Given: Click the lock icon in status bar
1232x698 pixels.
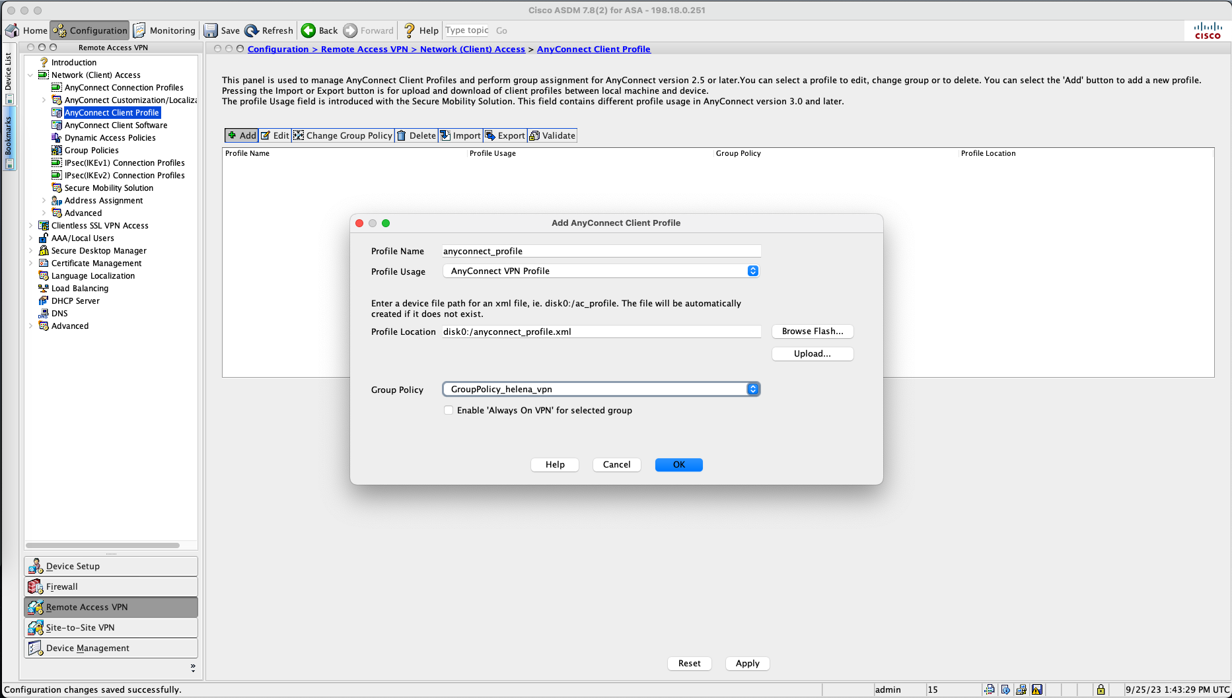Looking at the screenshot, I should 1101,689.
